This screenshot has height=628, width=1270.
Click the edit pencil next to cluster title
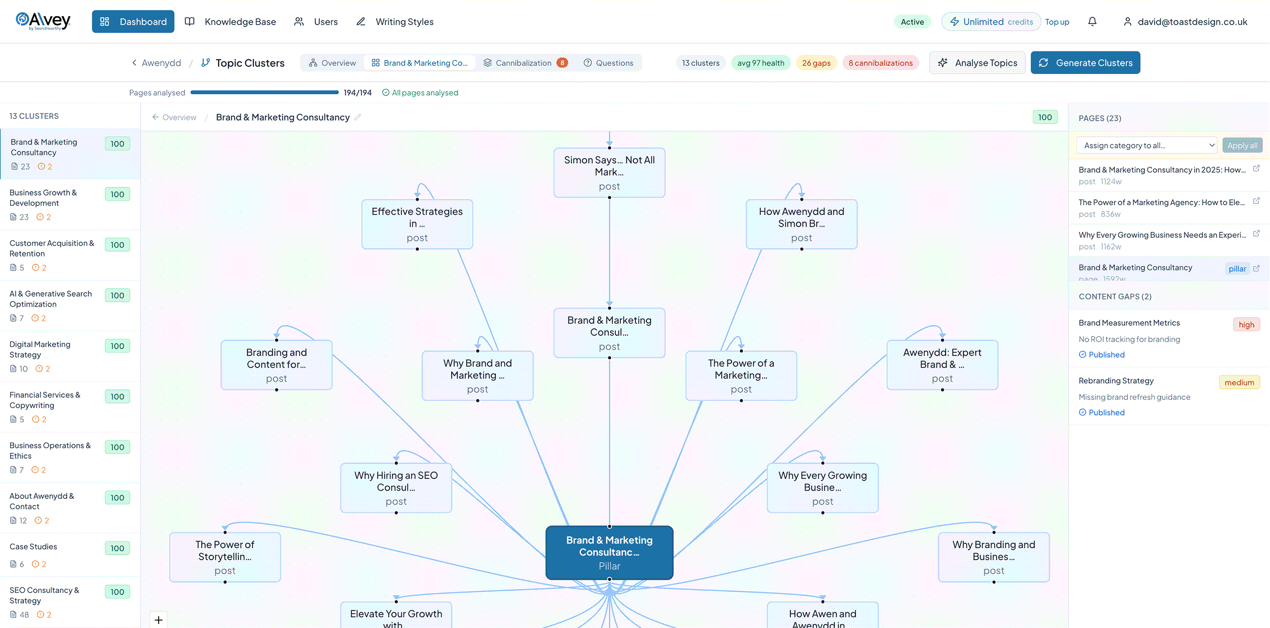358,117
